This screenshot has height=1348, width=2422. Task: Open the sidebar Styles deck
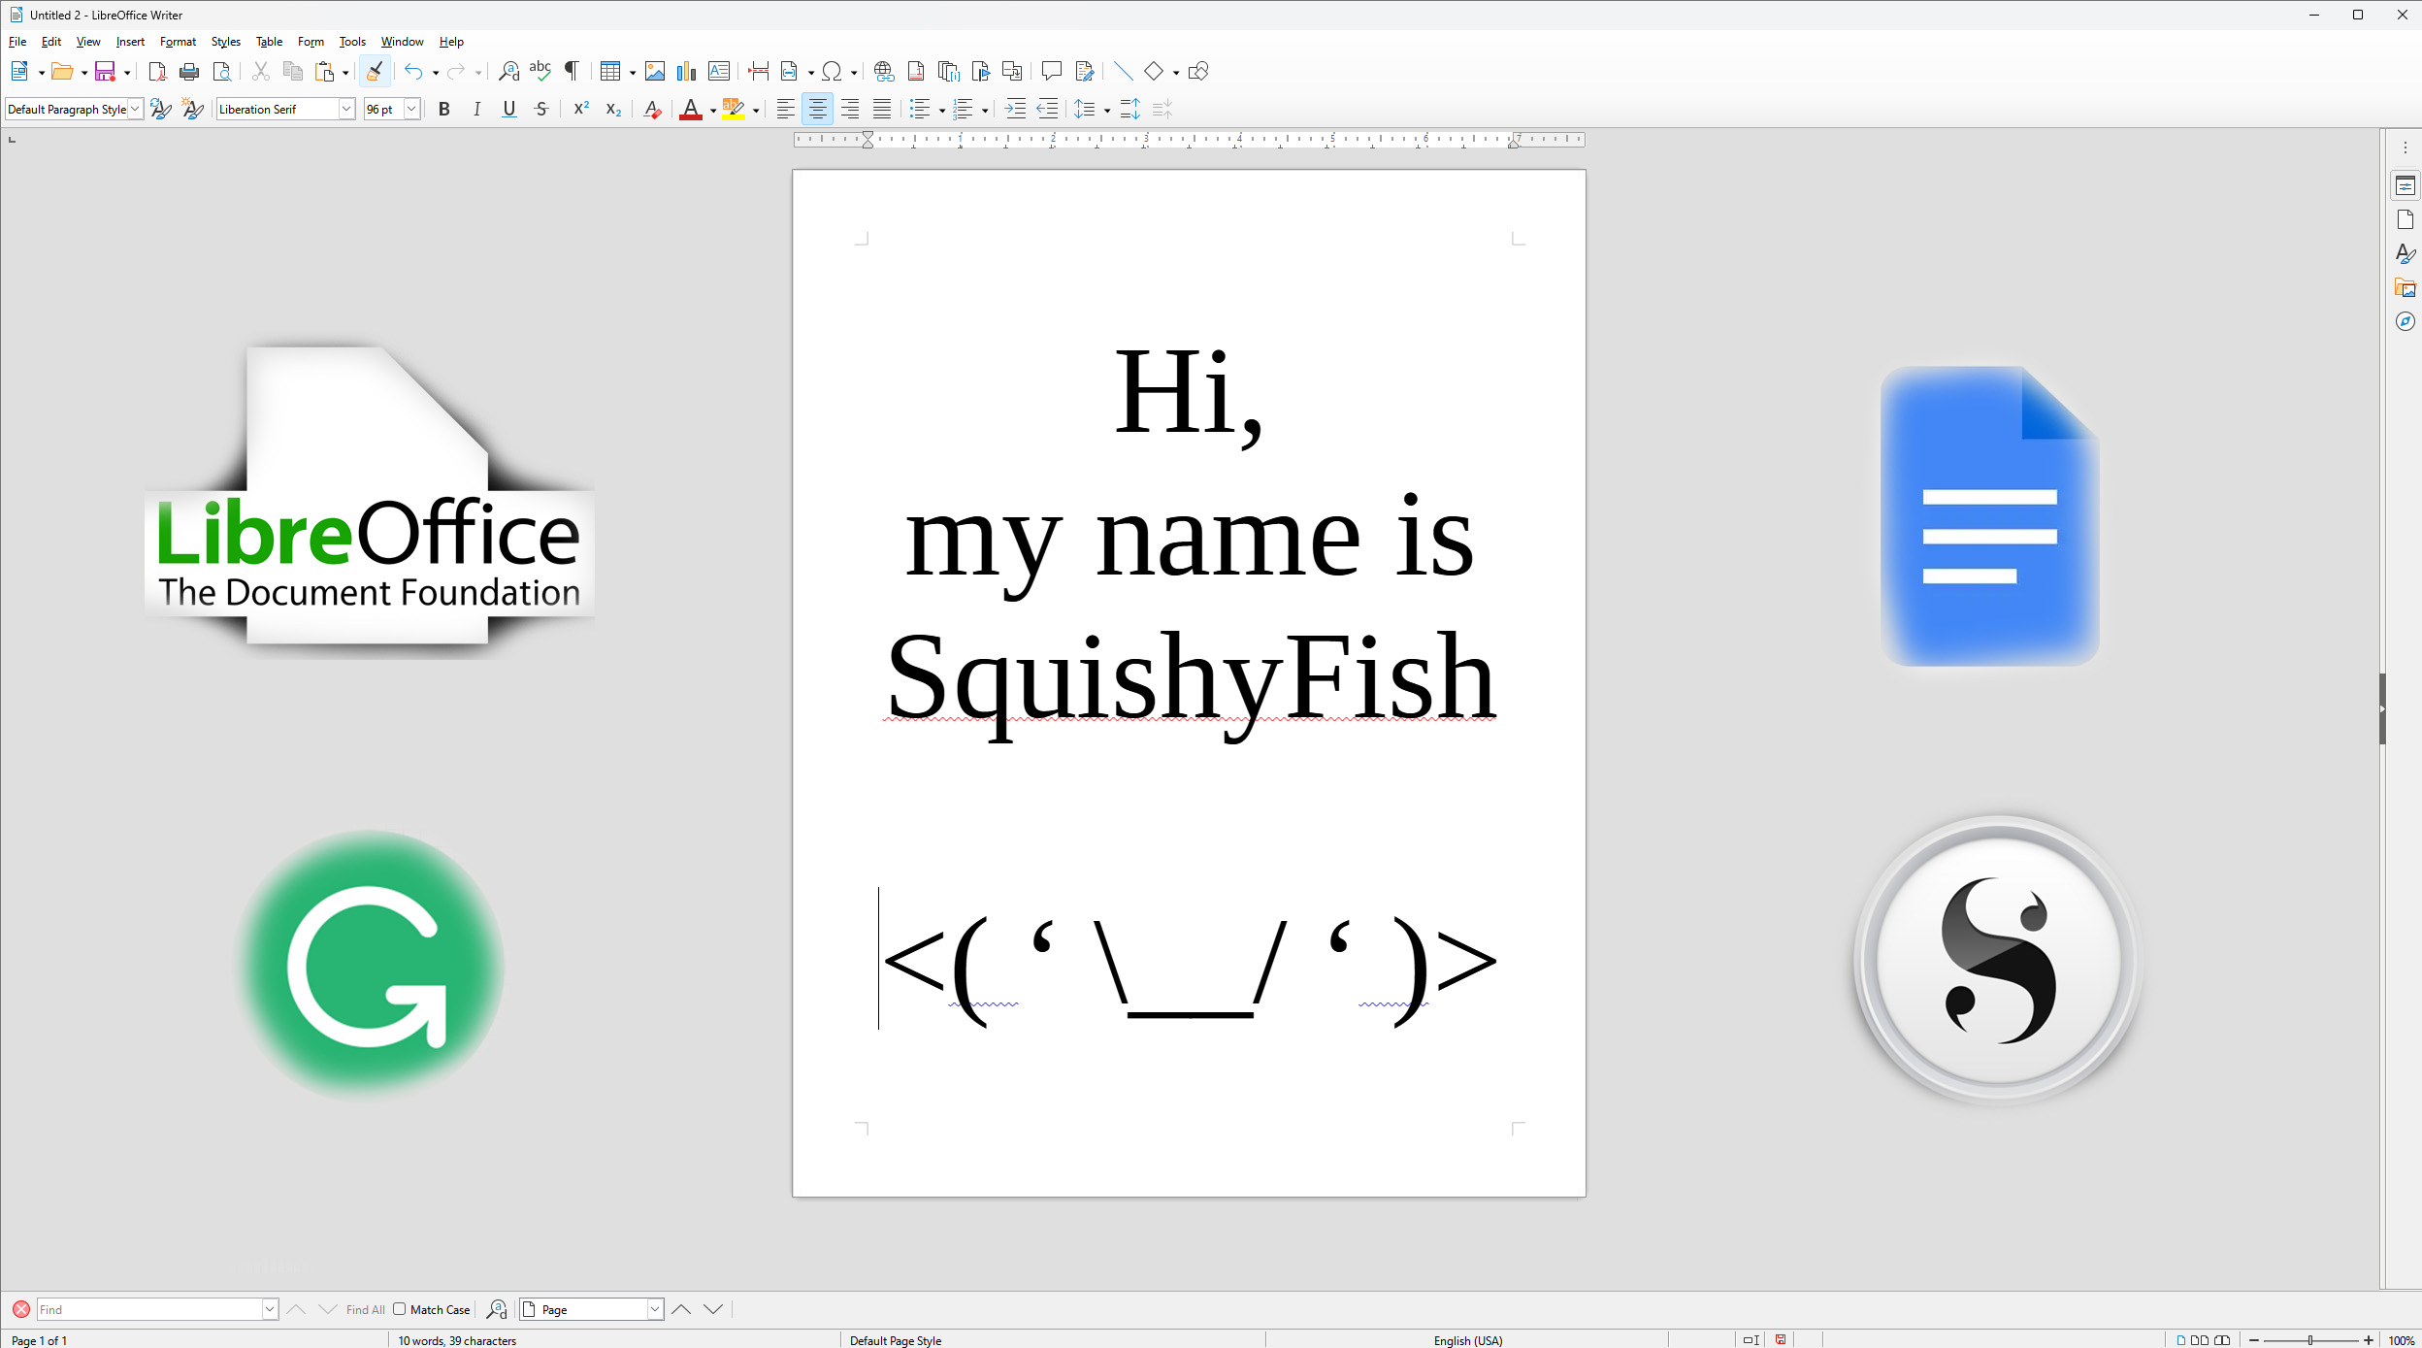(x=2405, y=253)
